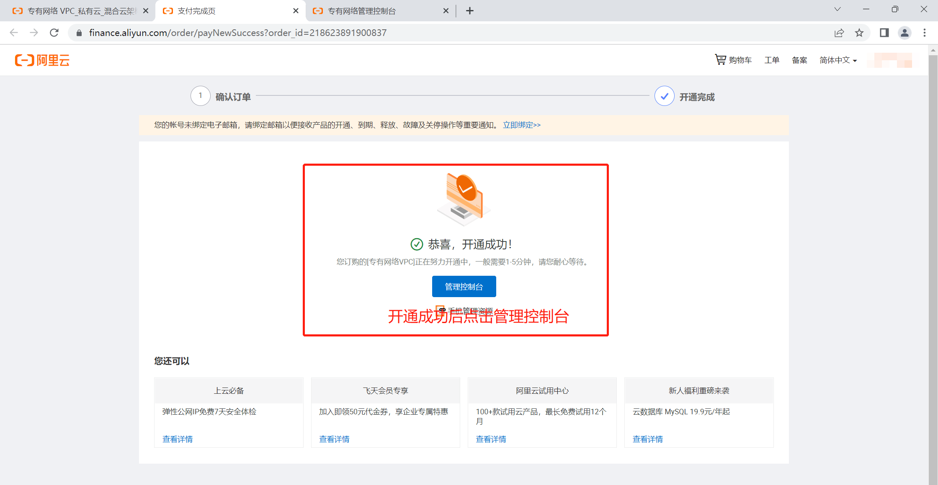Open 查看详情 under 上云必备
Screen dimensions: 938x485
178,439
